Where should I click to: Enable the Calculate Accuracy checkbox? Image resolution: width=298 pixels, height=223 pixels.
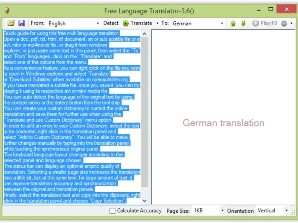[x=112, y=211]
